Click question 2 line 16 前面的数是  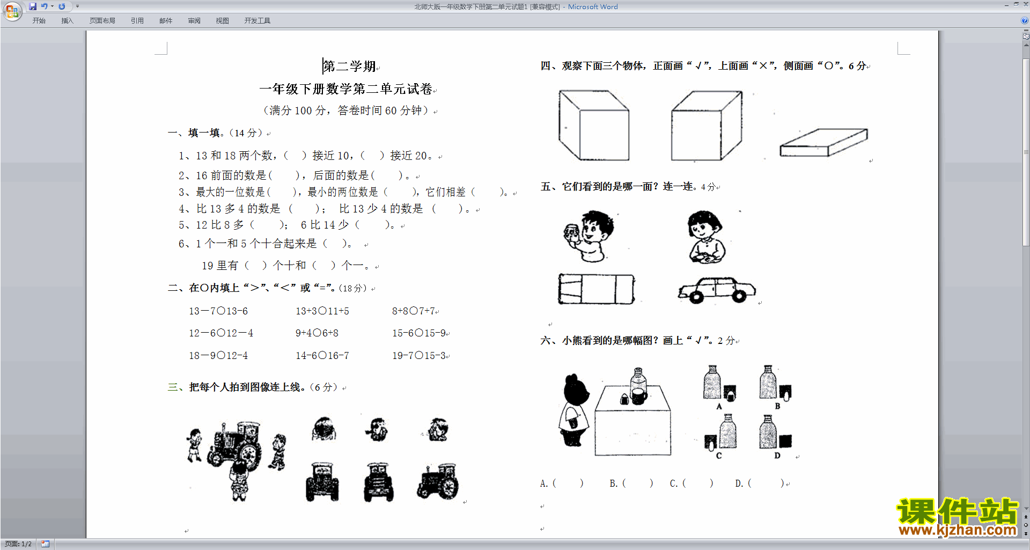[x=294, y=175]
